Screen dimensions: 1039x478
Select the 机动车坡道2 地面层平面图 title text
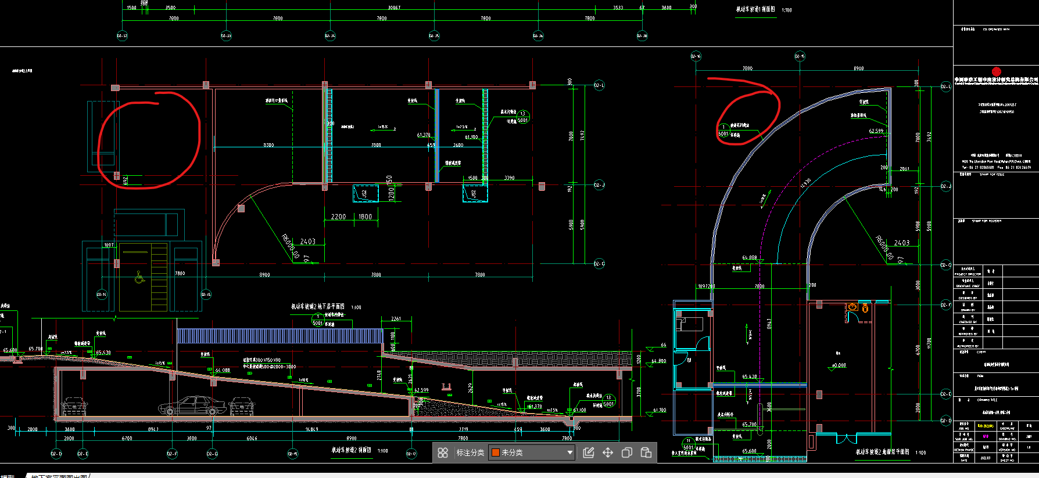coord(883,452)
